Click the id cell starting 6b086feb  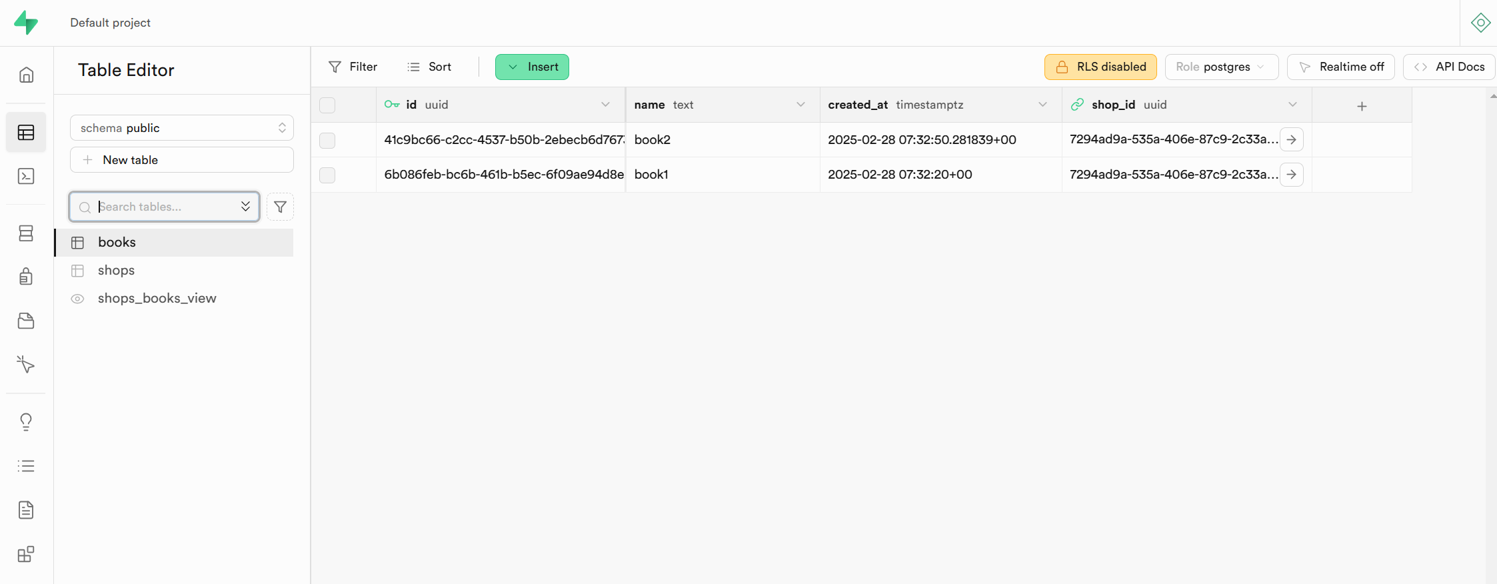(x=501, y=175)
